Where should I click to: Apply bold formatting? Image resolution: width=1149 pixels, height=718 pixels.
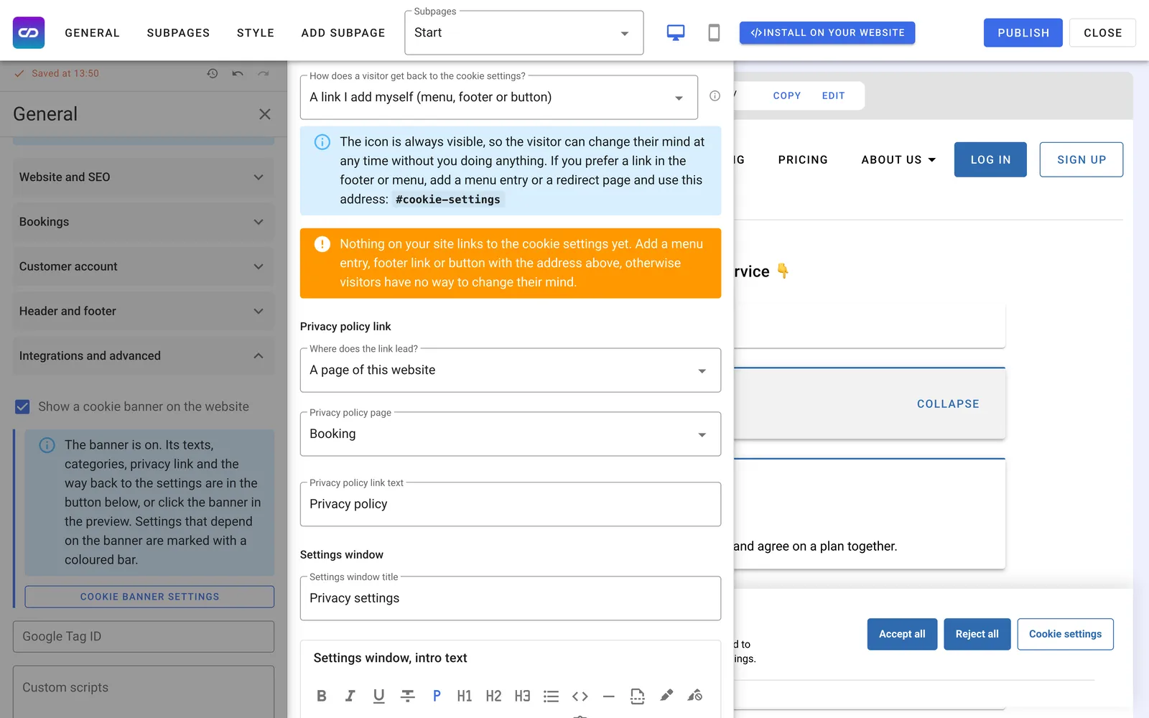[322, 696]
